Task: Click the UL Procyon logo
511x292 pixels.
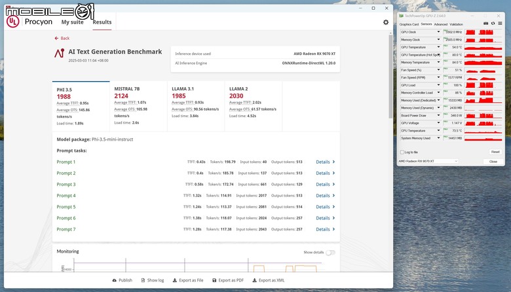Action: (x=12, y=22)
